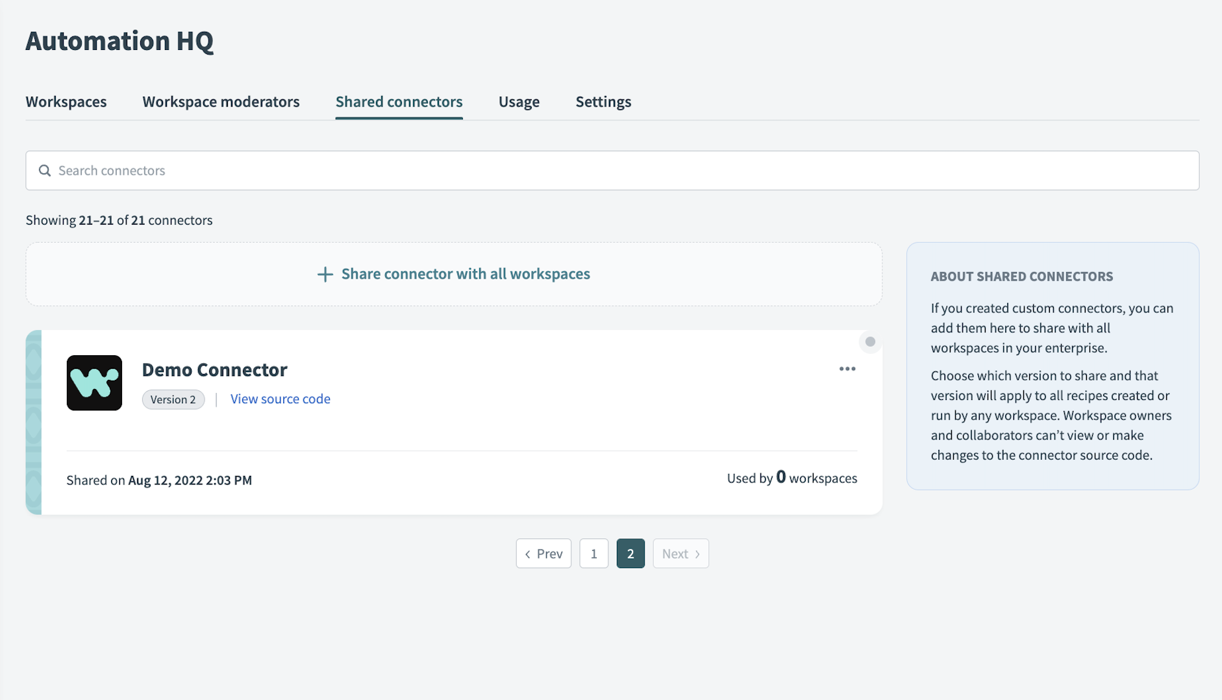
Task: Click Share connector with all workspaces
Action: tap(465, 273)
